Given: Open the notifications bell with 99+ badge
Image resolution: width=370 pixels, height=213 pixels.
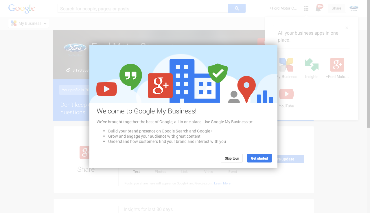Looking at the screenshot, I should (x=318, y=8).
